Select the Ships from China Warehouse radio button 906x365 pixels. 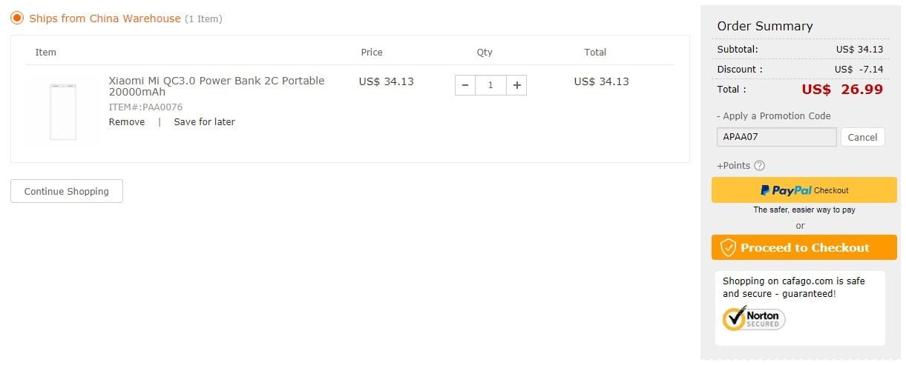[x=17, y=18]
